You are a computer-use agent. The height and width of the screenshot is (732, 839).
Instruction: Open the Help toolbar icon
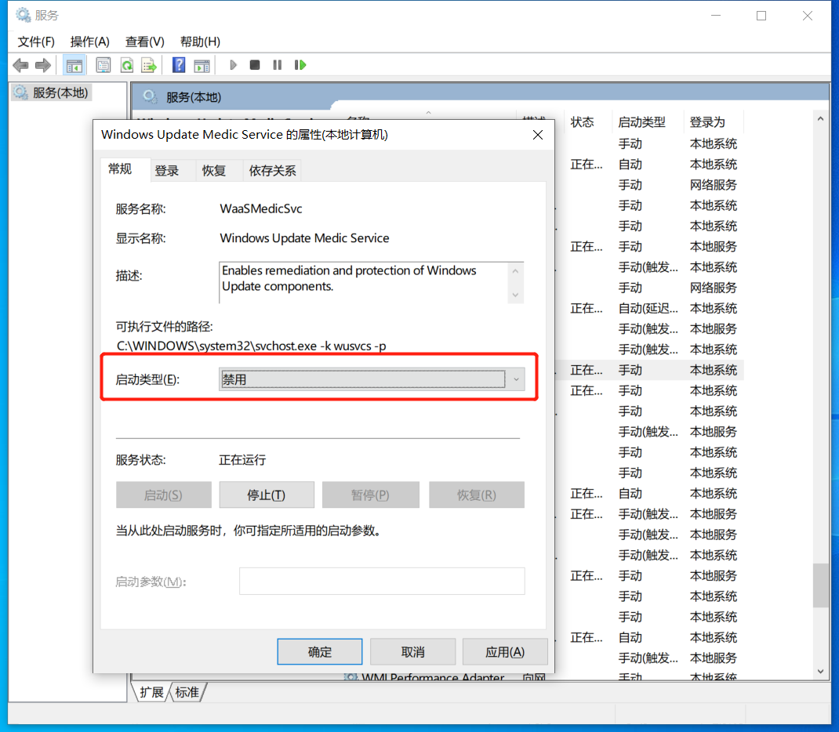[x=179, y=65]
